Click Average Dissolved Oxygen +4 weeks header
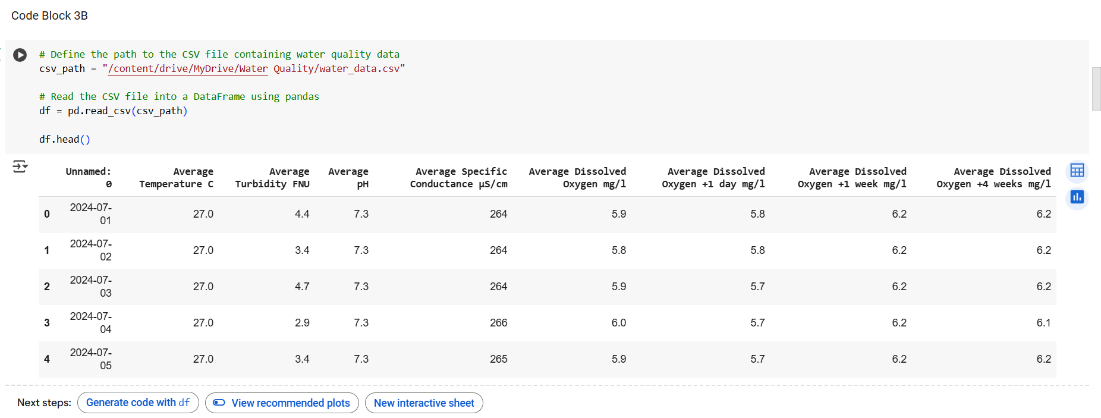 [x=993, y=178]
